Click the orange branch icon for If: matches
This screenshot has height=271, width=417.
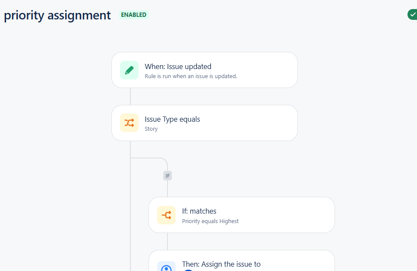pyautogui.click(x=167, y=215)
